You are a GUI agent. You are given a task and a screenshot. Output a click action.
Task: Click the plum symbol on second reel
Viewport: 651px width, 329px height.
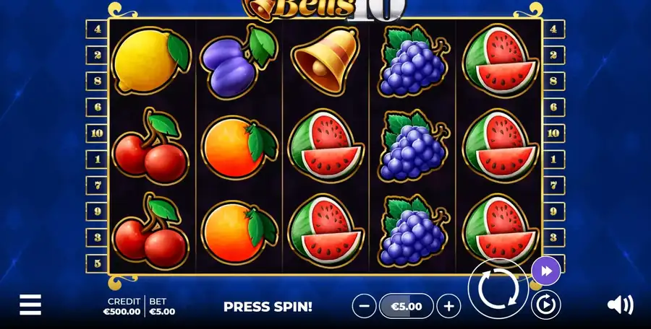tap(238, 61)
